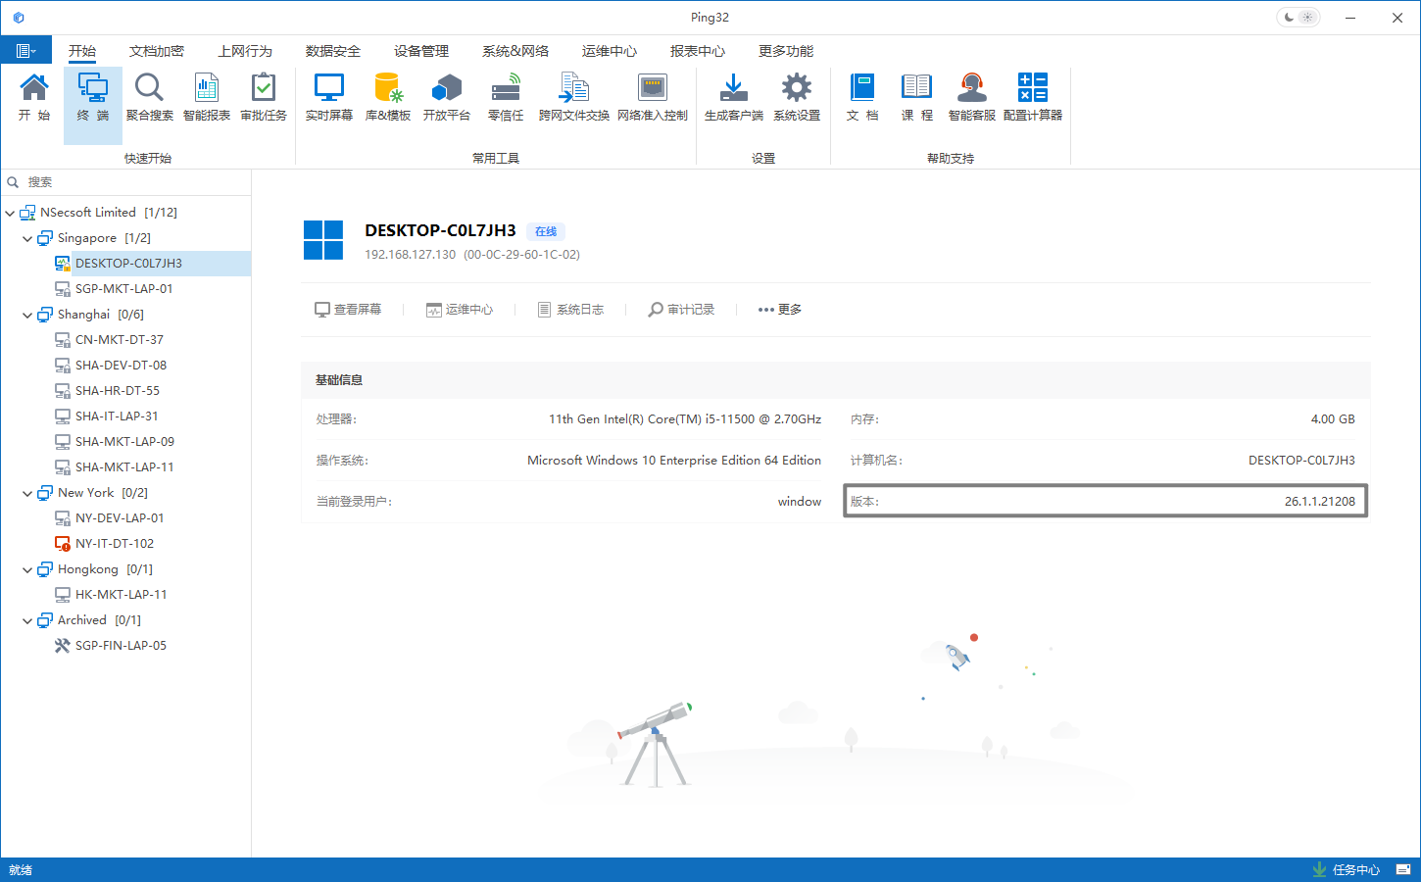Screen dimensions: 1421x882
Task: Collapse the New York group
Action: coord(27,493)
